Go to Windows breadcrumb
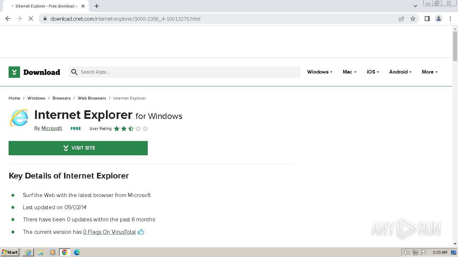The height and width of the screenshot is (257, 458). coord(36,98)
